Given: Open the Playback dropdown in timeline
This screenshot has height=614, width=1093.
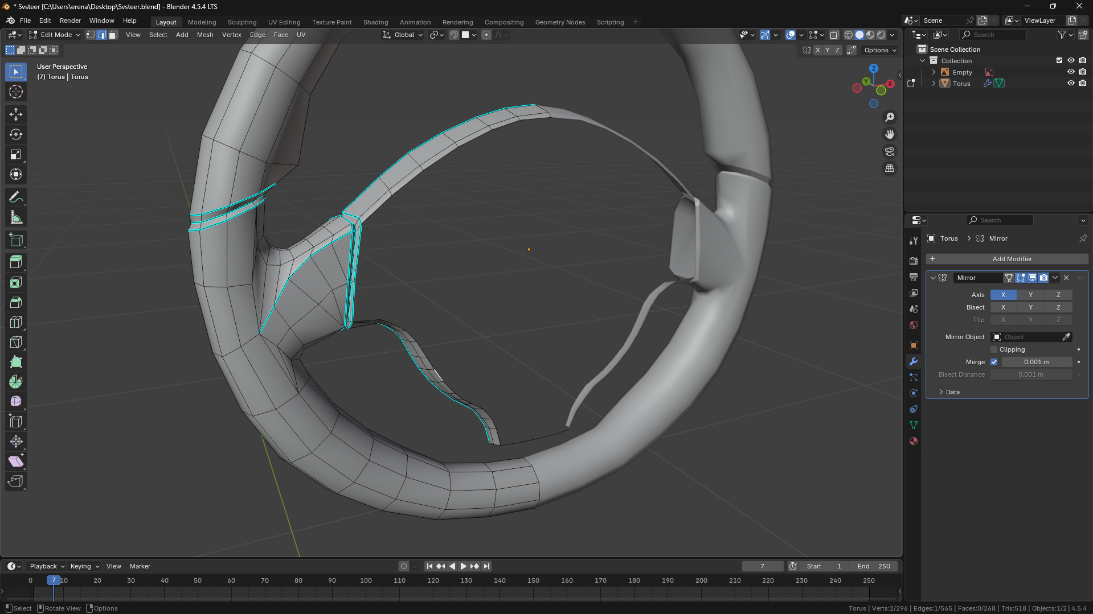Looking at the screenshot, I should point(47,566).
